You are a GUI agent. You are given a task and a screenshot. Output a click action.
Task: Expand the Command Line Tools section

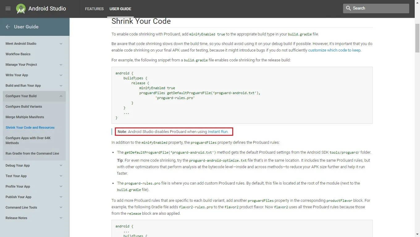(61, 208)
